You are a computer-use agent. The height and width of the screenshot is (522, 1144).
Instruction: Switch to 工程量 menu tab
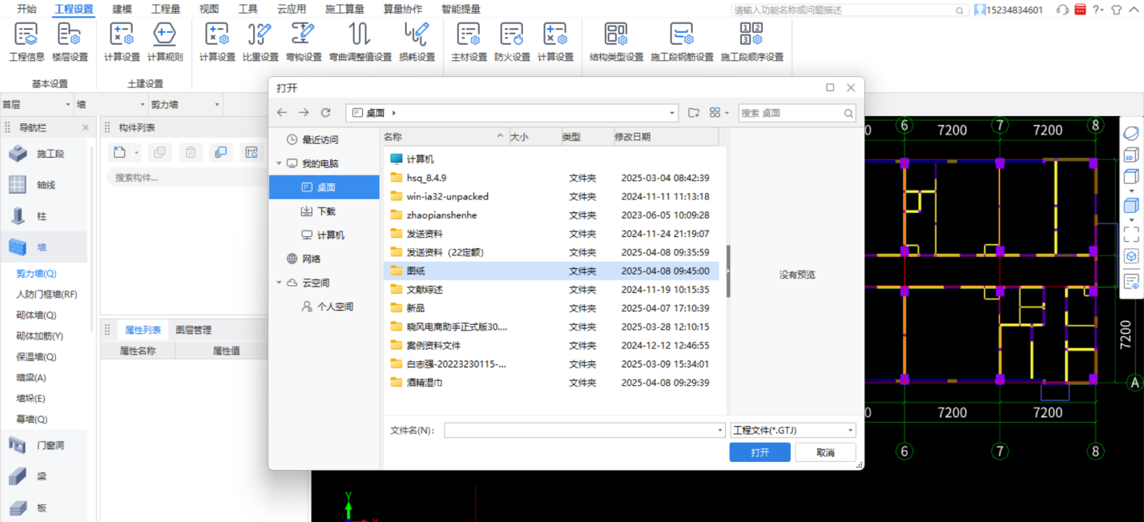(x=166, y=10)
